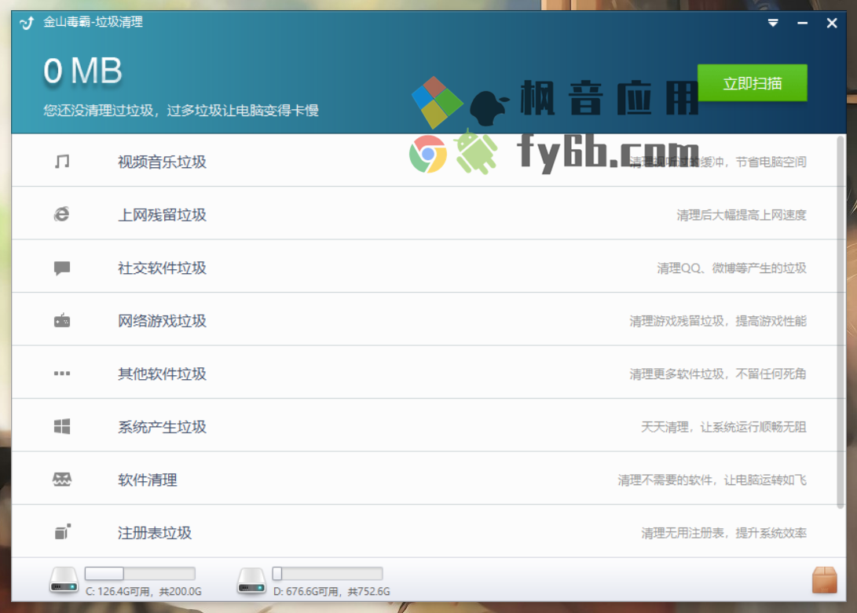Viewport: 857px width, 613px height.
Task: Click the description 清理后大幅提高上网速度
Action: coord(742,215)
